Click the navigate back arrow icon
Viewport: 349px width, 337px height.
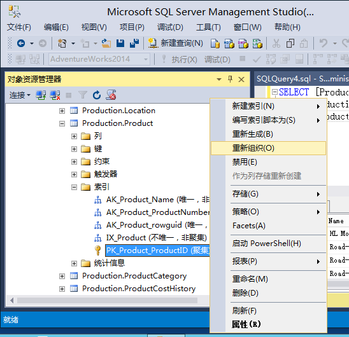point(21,43)
